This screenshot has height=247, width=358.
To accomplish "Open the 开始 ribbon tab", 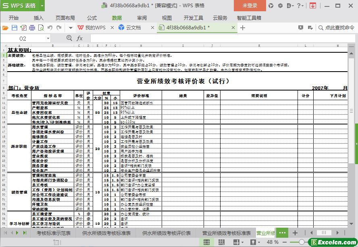I will [14, 18].
